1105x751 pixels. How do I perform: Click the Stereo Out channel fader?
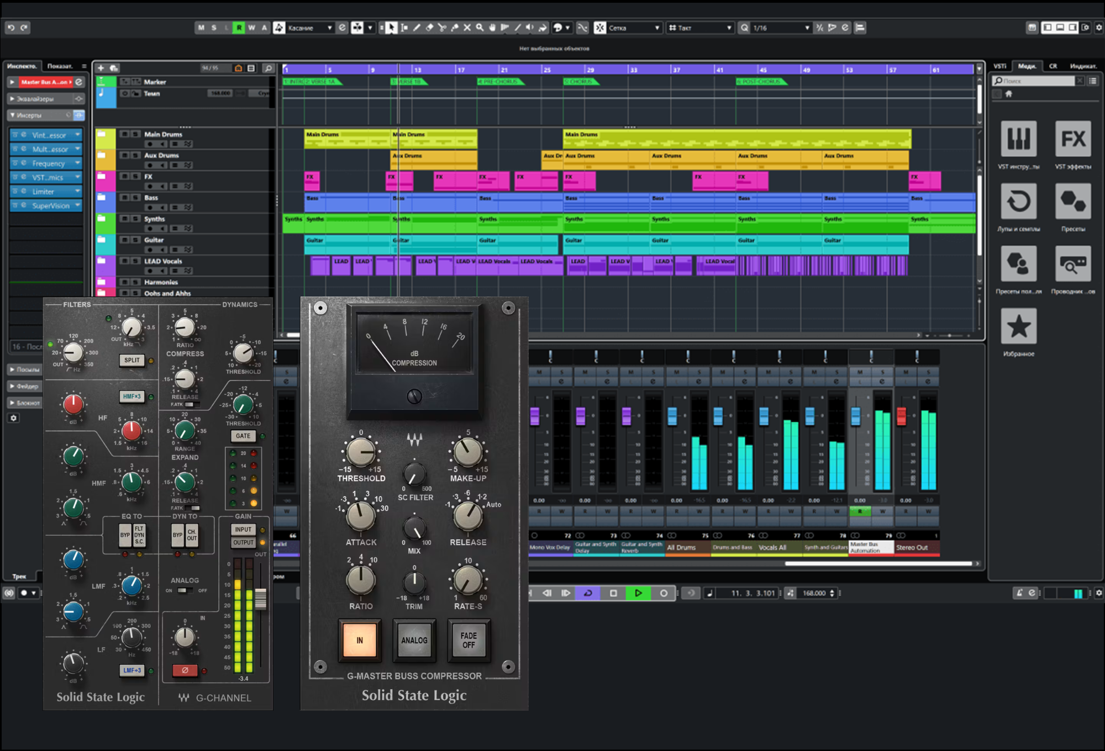pos(901,416)
